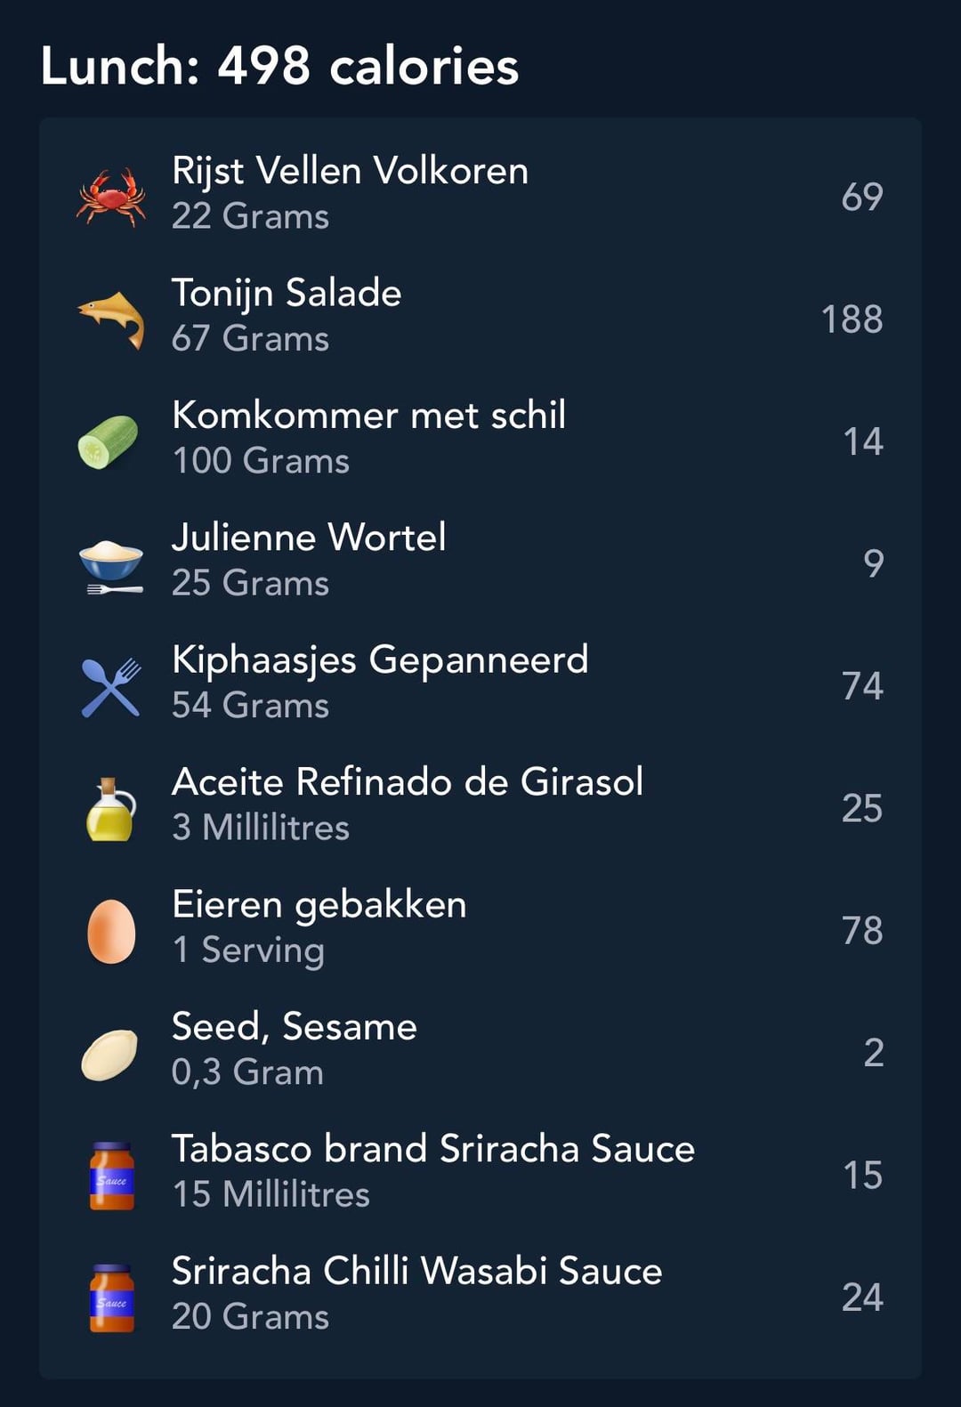The width and height of the screenshot is (961, 1407).
Task: Tap the Wasabi Sauce jar icon
Action: 111,1298
